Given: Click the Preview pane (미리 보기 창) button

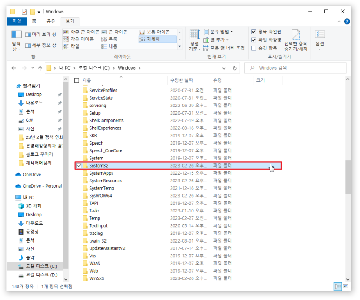Looking at the screenshot, I should tap(40, 35).
